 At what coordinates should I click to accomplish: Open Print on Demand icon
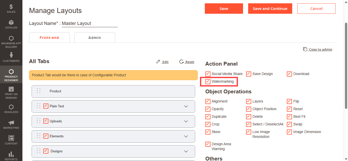point(11,89)
